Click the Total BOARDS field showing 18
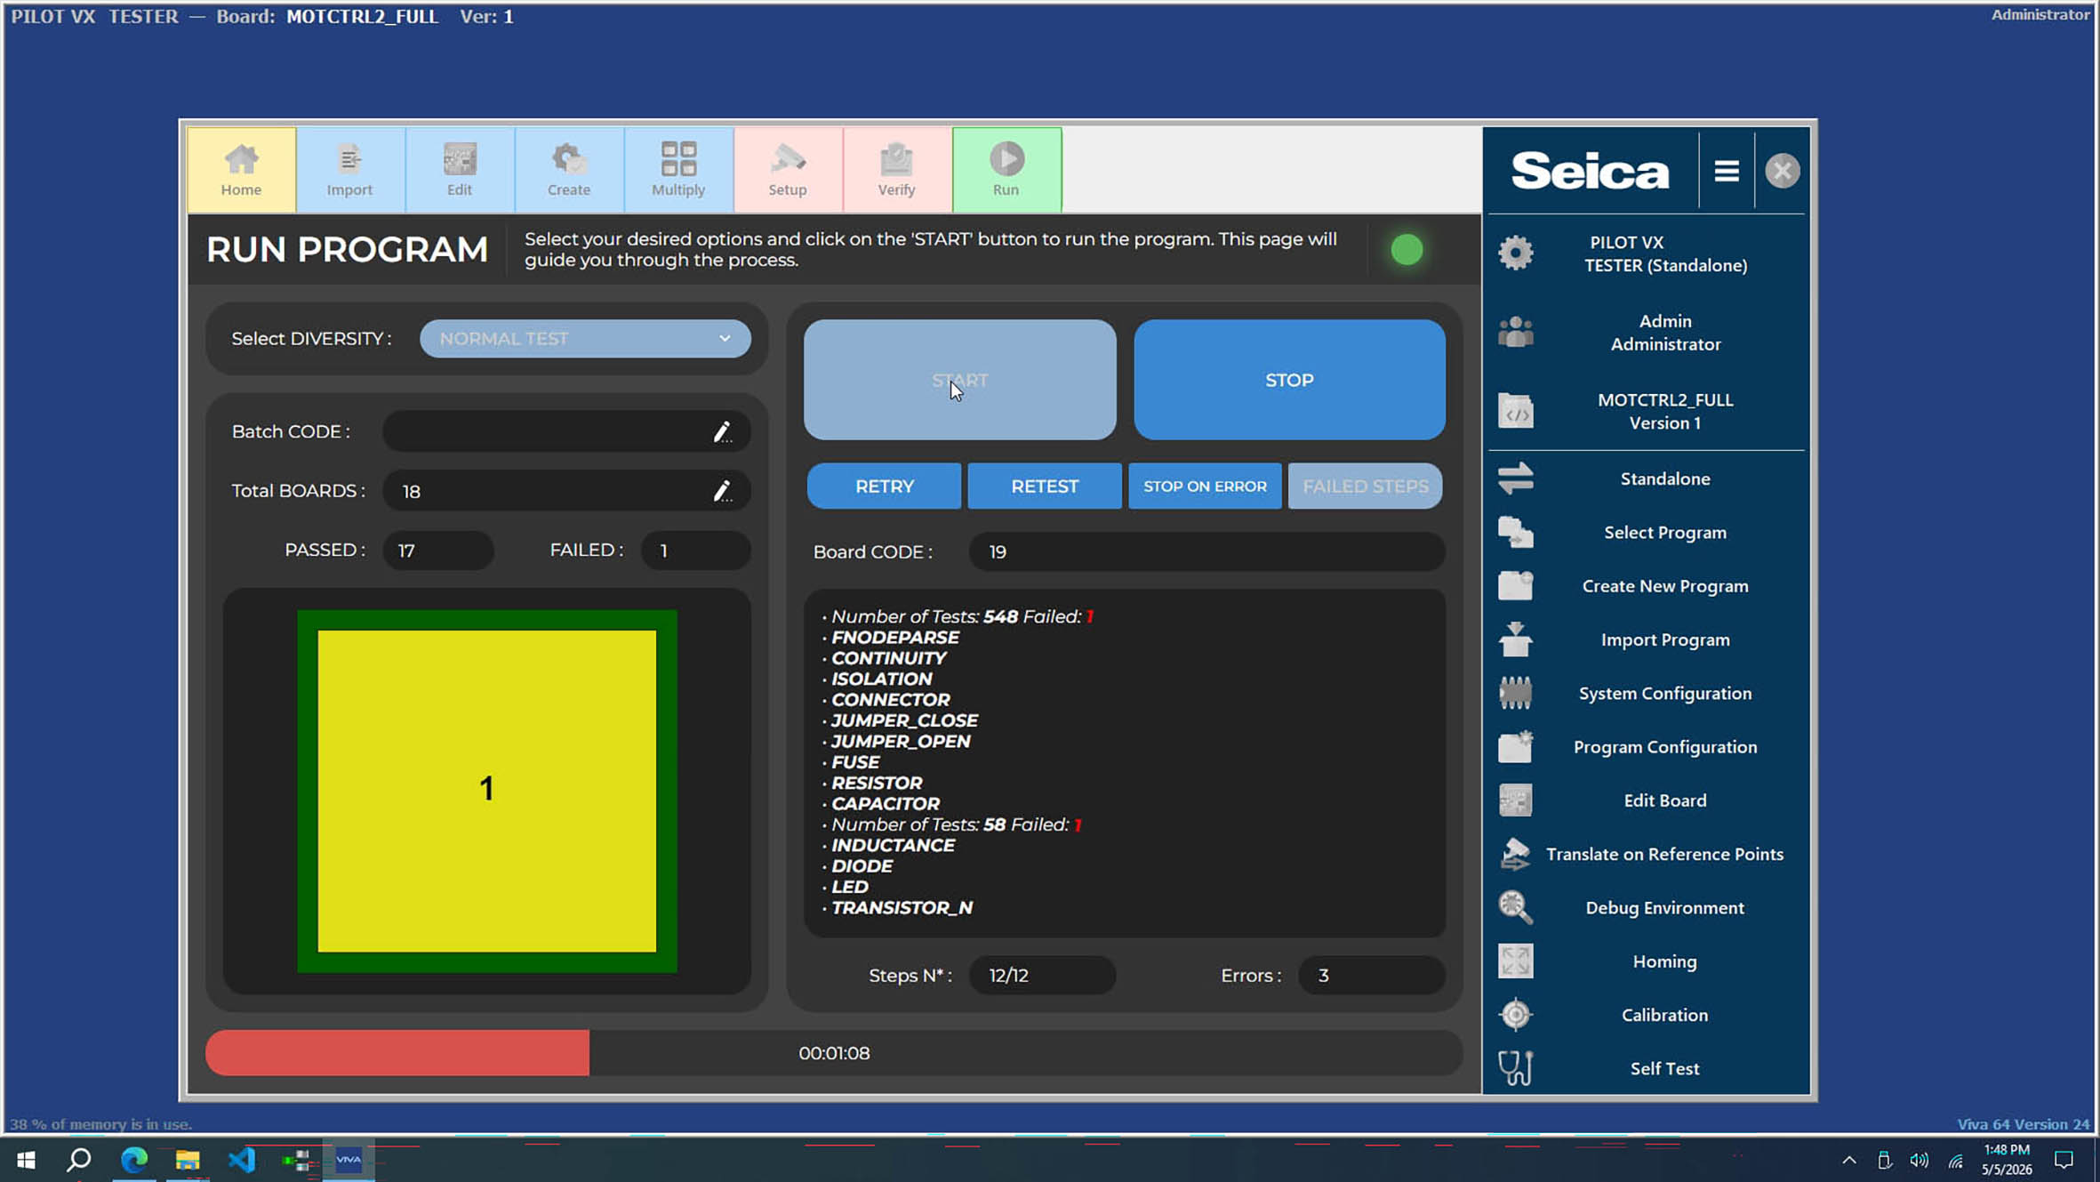The image size is (2100, 1182). click(x=566, y=491)
